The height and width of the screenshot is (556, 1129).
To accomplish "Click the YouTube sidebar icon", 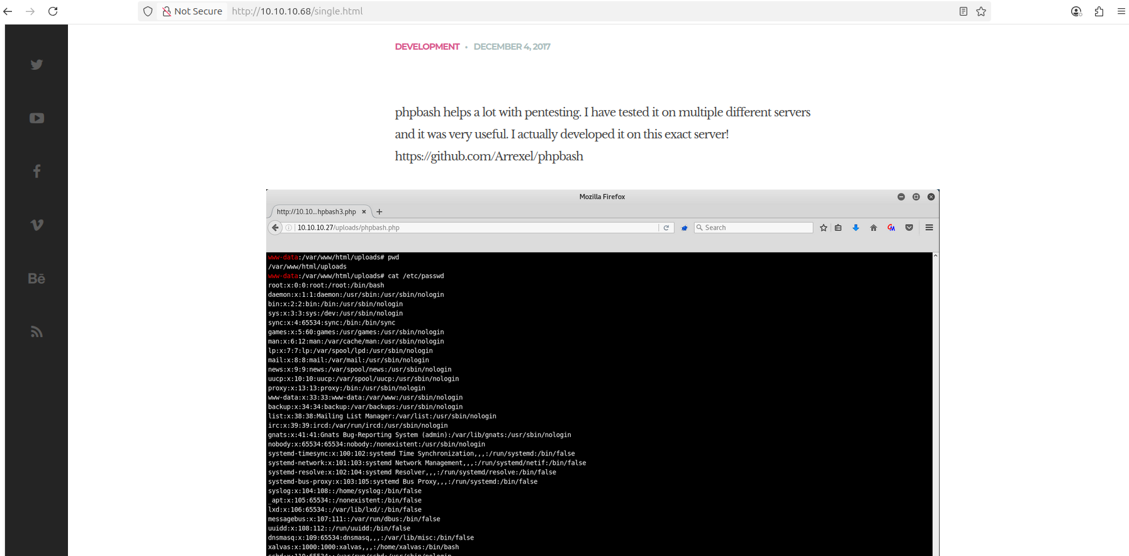I will (x=37, y=118).
